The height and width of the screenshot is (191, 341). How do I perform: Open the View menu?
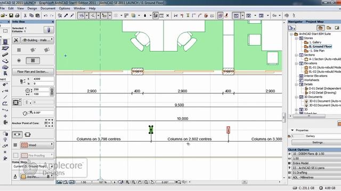pyautogui.click(x=20, y=8)
